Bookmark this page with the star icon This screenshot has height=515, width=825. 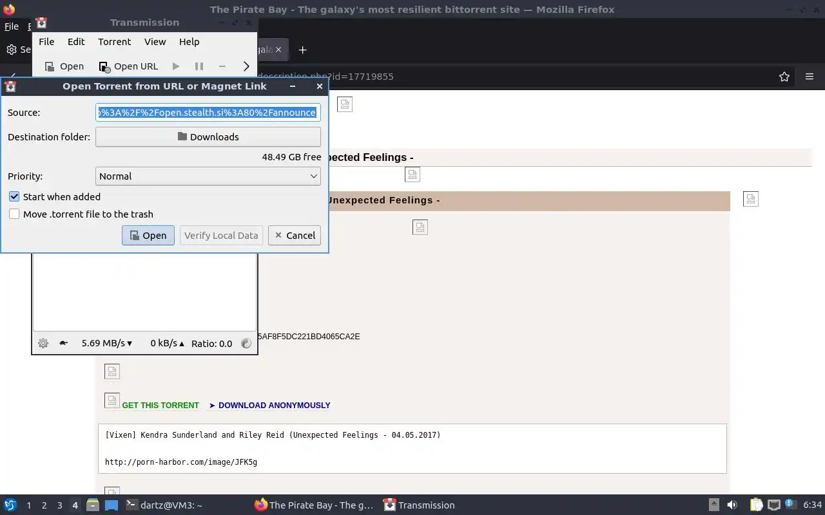(x=784, y=77)
